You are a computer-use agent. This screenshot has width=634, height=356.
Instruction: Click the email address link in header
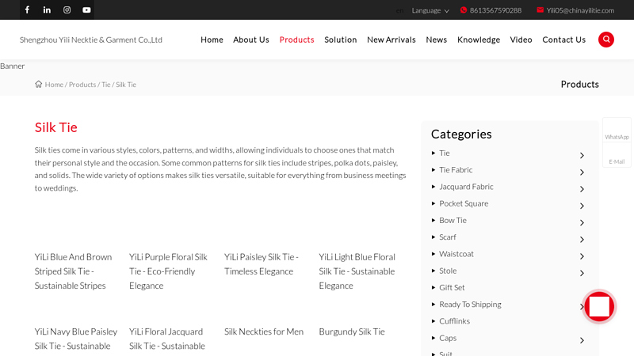(x=579, y=10)
